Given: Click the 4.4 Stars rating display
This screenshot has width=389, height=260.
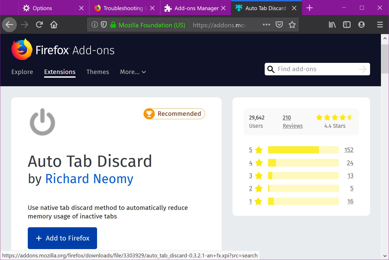Looking at the screenshot, I should [335, 122].
